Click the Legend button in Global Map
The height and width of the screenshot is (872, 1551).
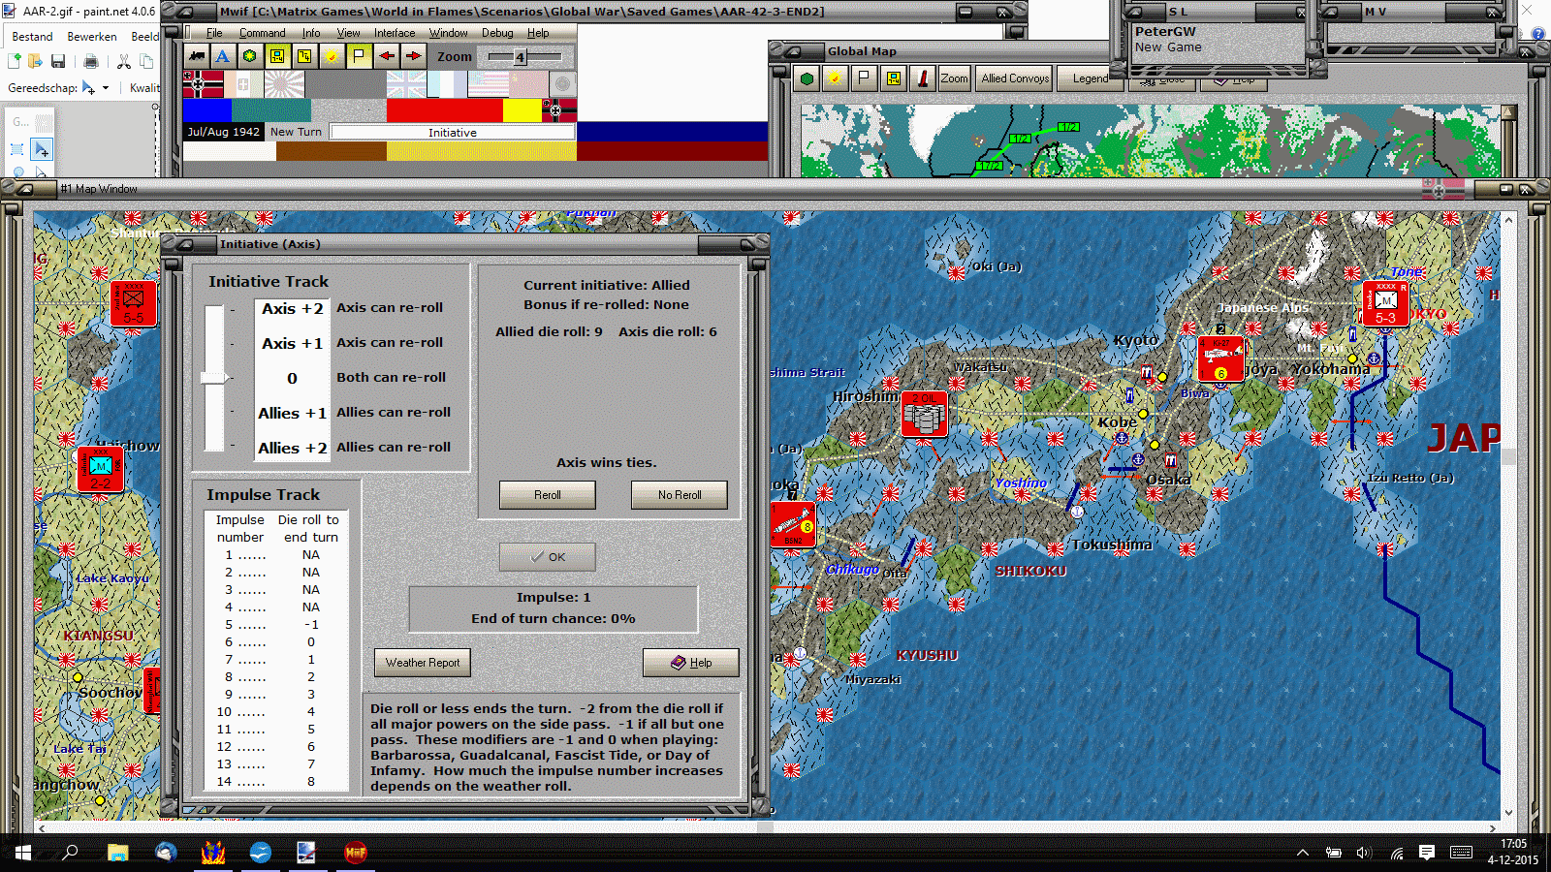click(x=1091, y=78)
